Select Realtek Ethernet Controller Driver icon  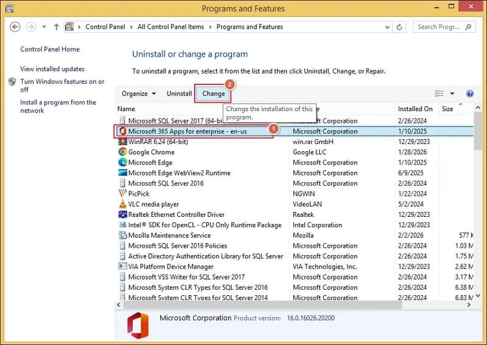[x=123, y=214]
